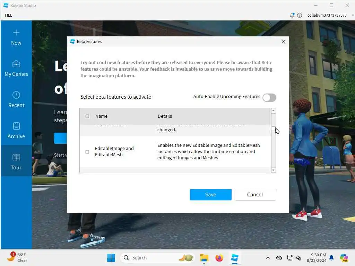
Task: Toggle Auto-Enable Upcoming Features switch
Action: click(x=269, y=97)
